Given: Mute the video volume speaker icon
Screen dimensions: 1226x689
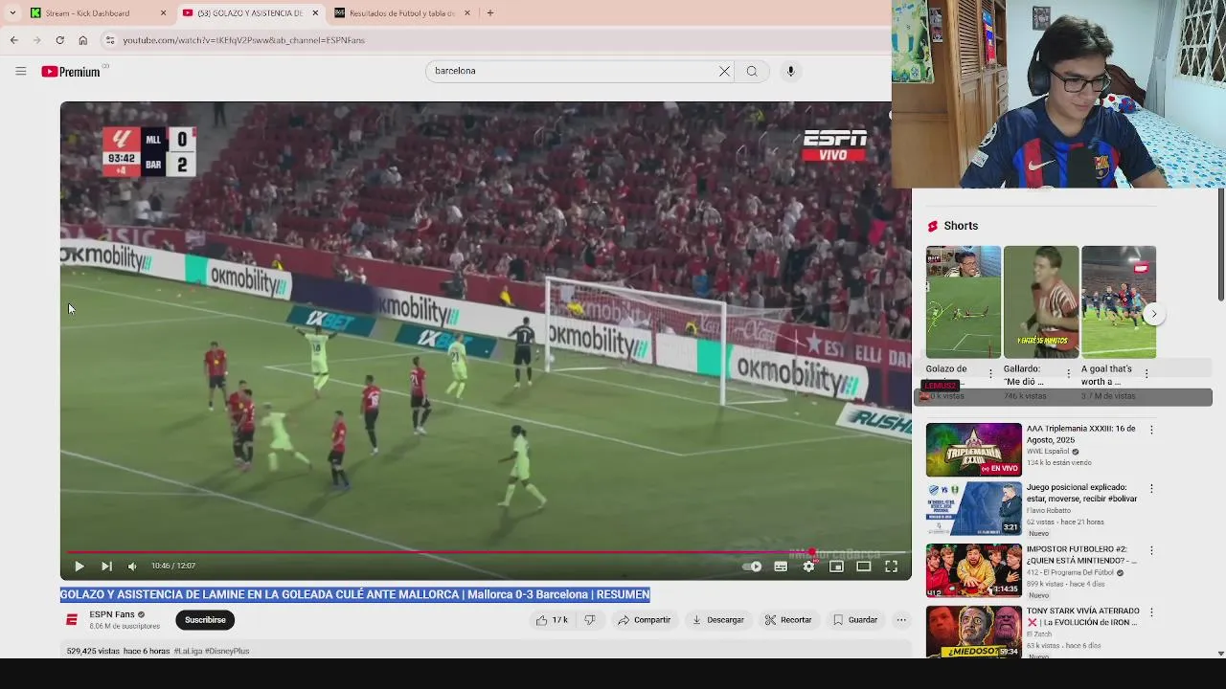Looking at the screenshot, I should pyautogui.click(x=132, y=567).
